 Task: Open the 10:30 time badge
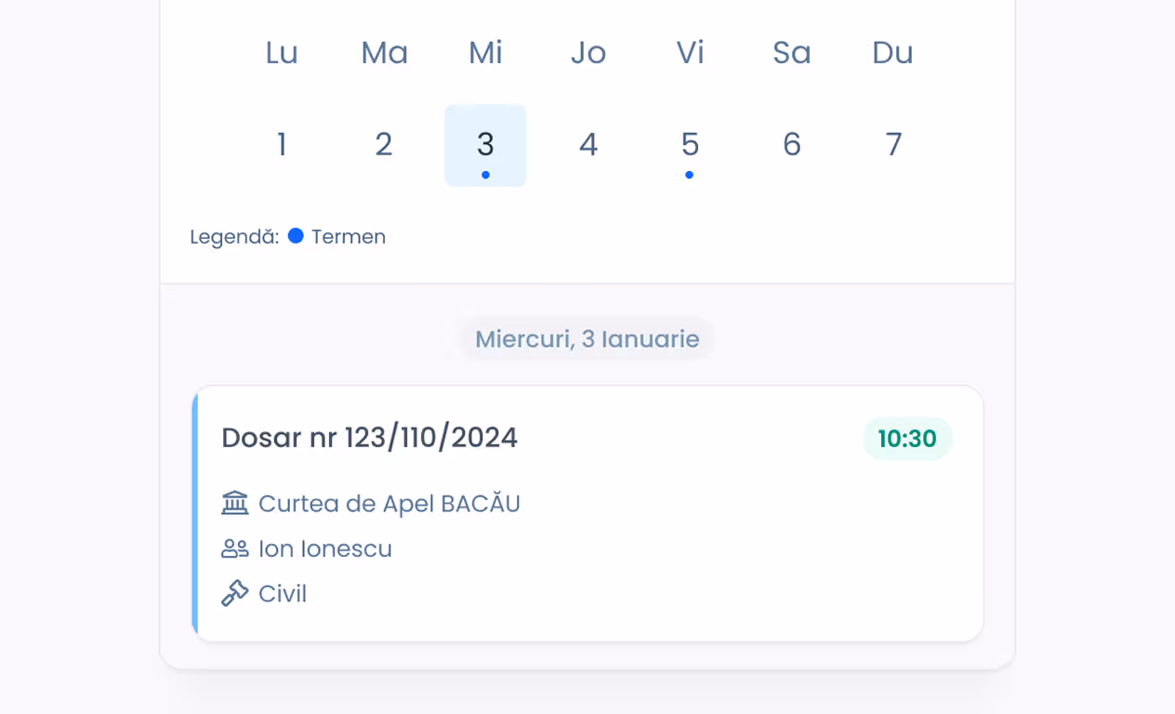907,438
